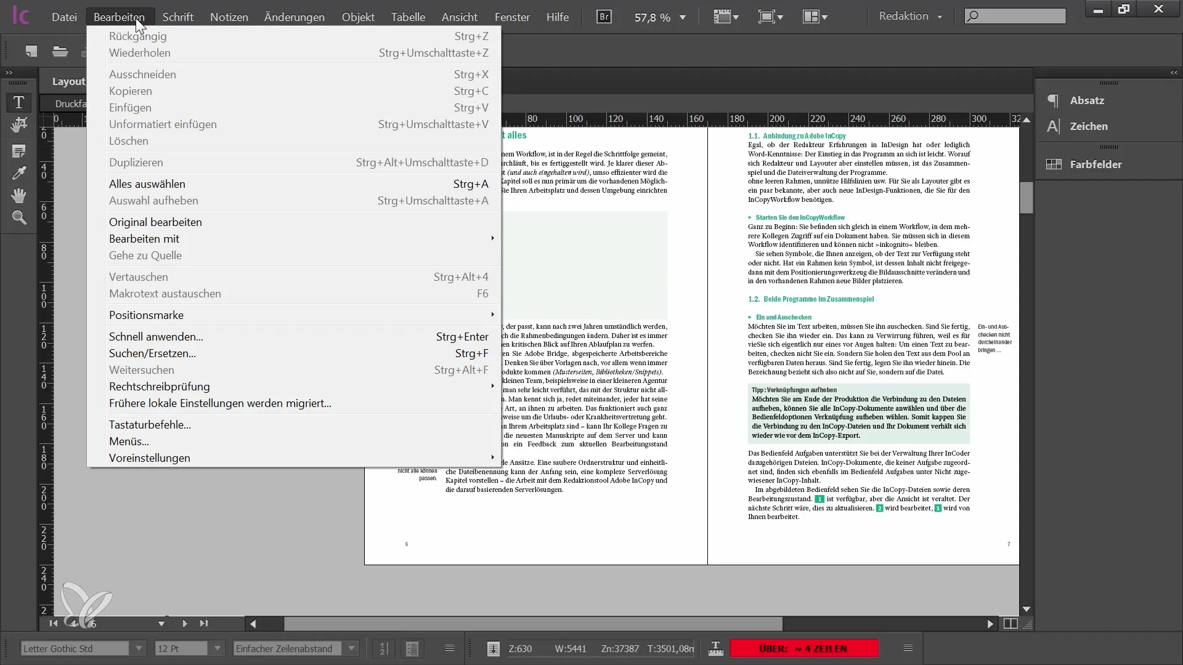Expand the tools panel with double arrows
The image size is (1183, 665).
coord(9,73)
